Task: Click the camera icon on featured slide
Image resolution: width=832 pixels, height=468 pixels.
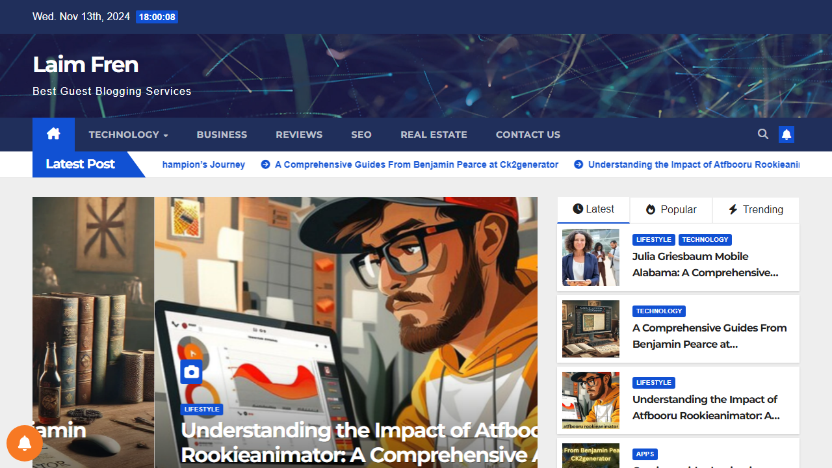Action: pyautogui.click(x=191, y=372)
